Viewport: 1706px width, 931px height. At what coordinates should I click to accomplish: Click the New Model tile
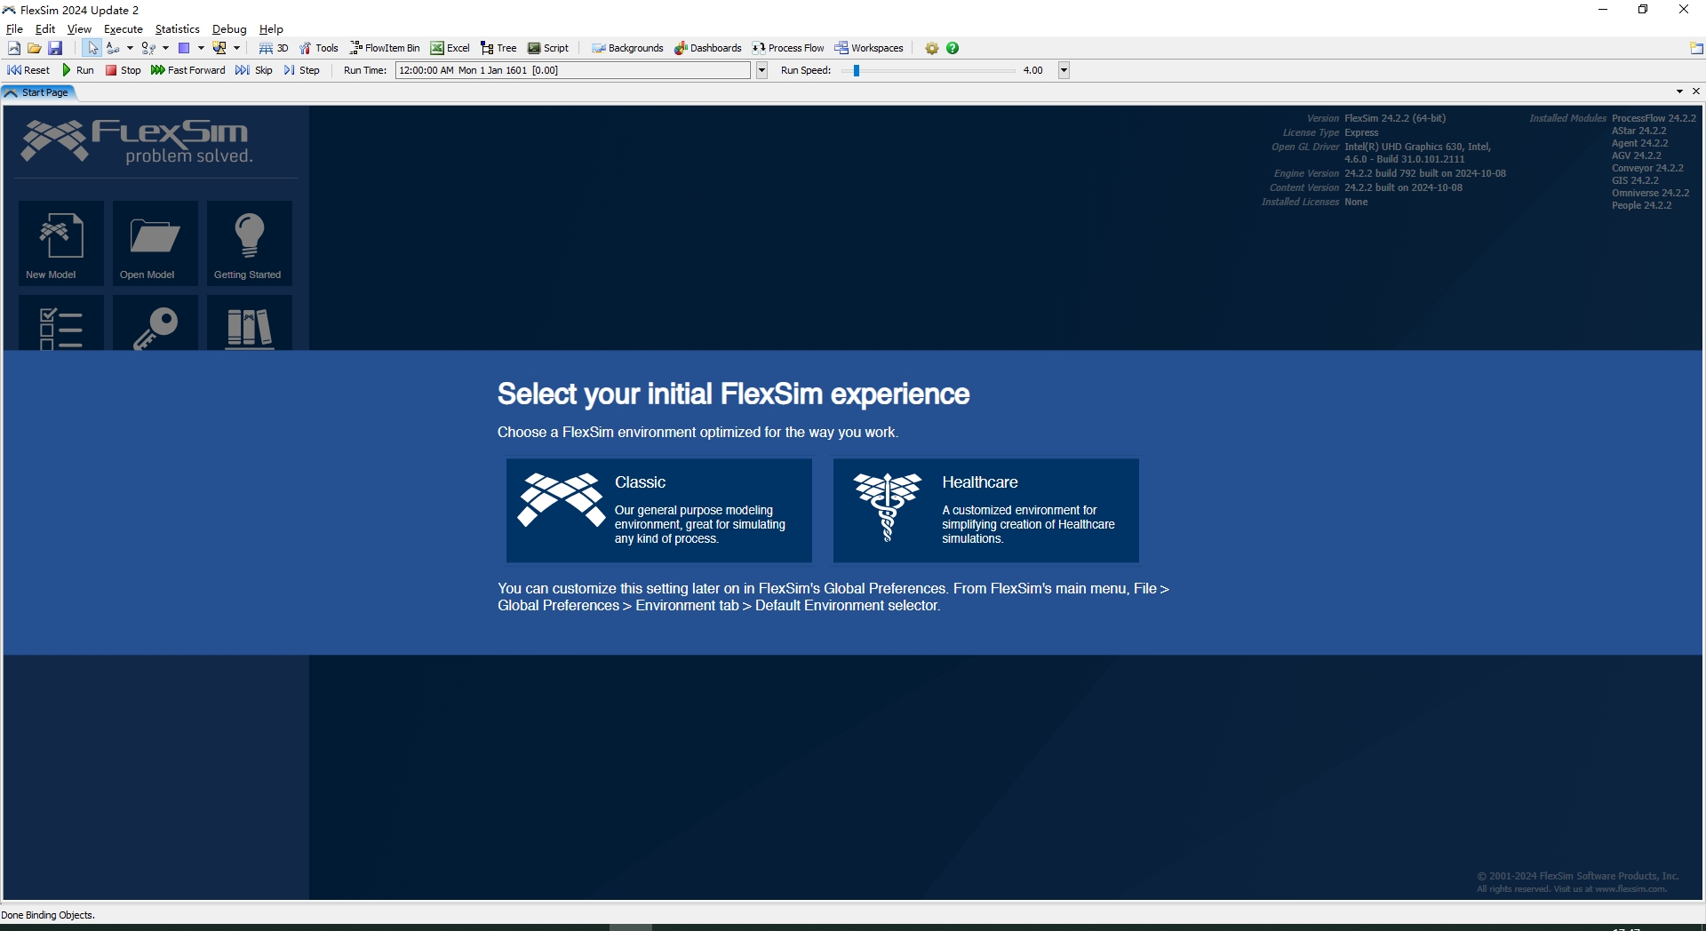60,243
